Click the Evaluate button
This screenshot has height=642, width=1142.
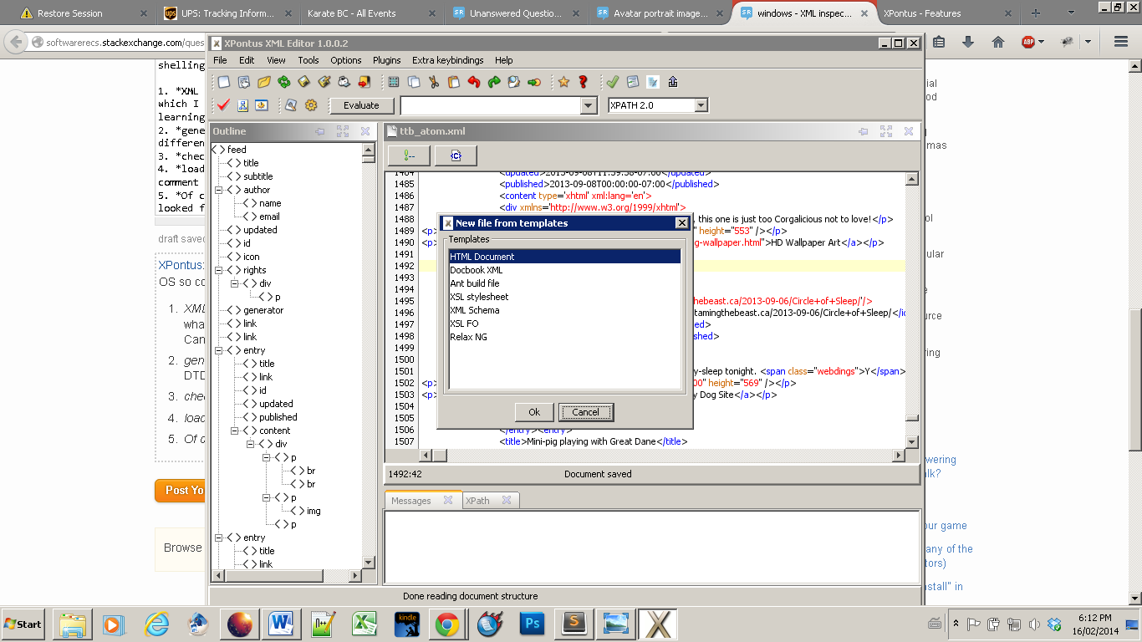[361, 105]
